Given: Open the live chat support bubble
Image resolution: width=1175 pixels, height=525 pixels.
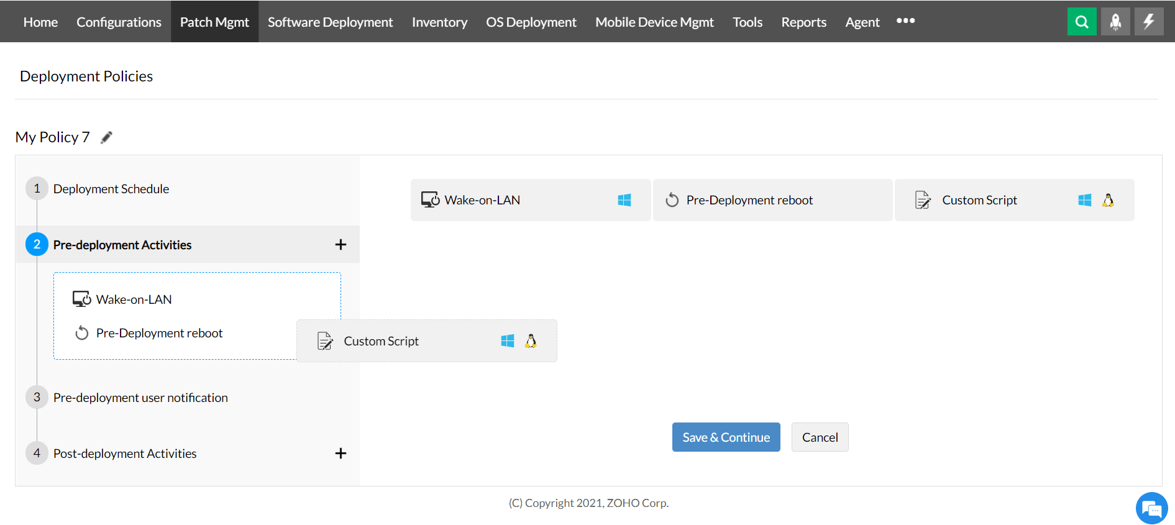Looking at the screenshot, I should (x=1151, y=508).
